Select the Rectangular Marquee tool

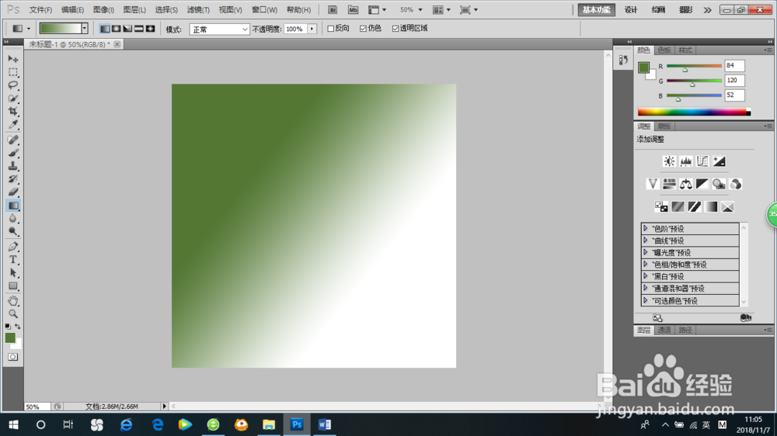[13, 72]
